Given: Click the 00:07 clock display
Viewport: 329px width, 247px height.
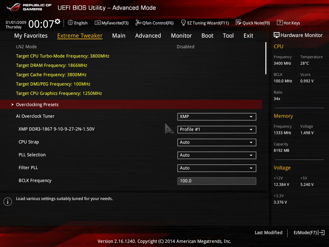Looking at the screenshot, I should [x=41, y=24].
